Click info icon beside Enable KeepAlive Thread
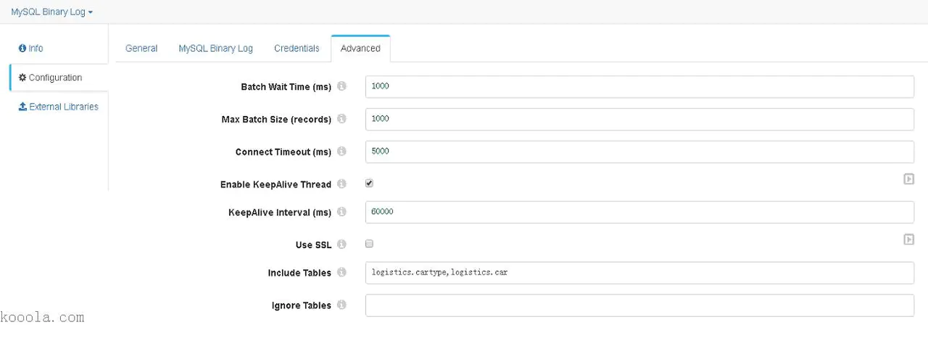 pyautogui.click(x=342, y=184)
